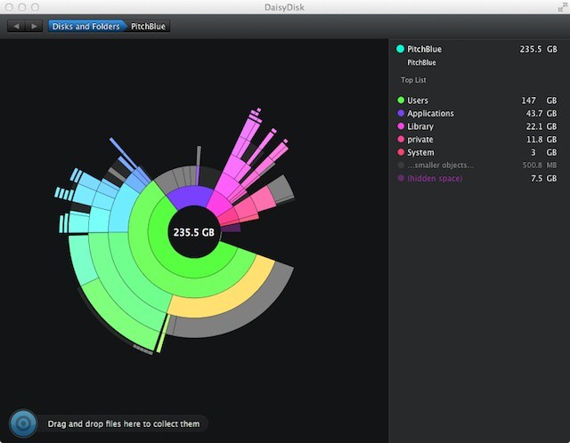Click the collector target icon
The image size is (570, 443).
click(x=23, y=423)
